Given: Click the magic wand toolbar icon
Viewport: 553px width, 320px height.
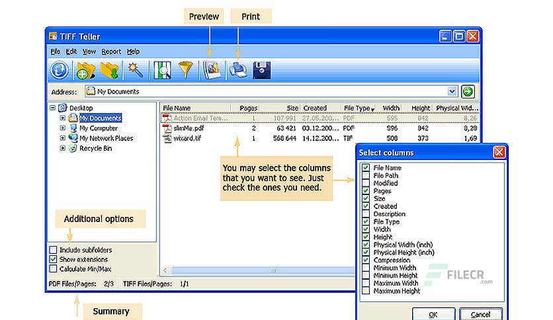Looking at the screenshot, I should click(x=136, y=70).
